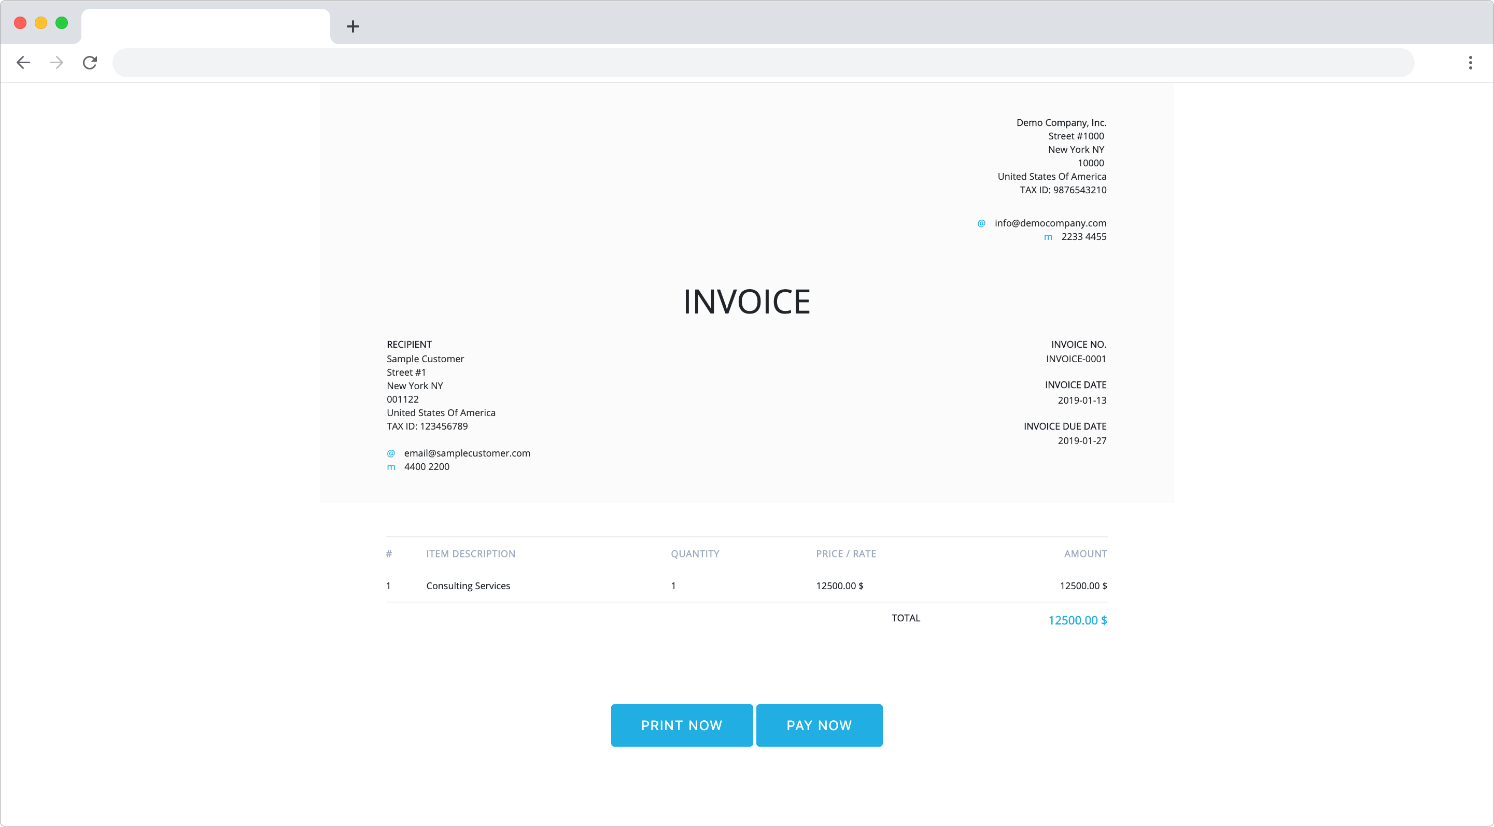Minimize the window with the yellow button
The height and width of the screenshot is (827, 1494).
click(x=41, y=23)
